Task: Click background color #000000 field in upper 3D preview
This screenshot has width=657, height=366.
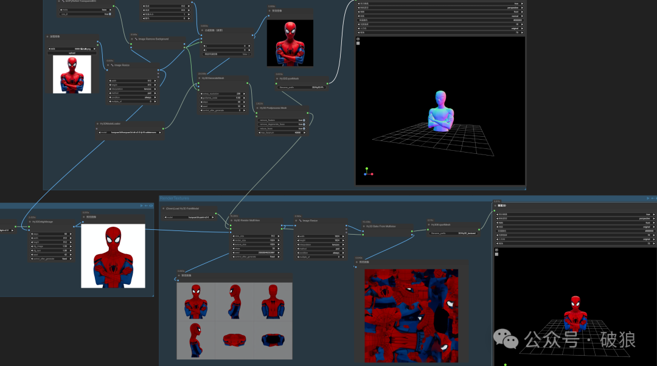Action: click(440, 20)
